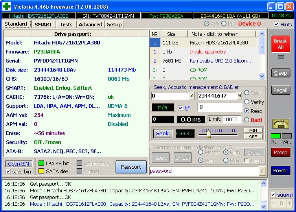Select the Bad! radio option
This screenshot has width=296, height=212.
(x=247, y=120)
